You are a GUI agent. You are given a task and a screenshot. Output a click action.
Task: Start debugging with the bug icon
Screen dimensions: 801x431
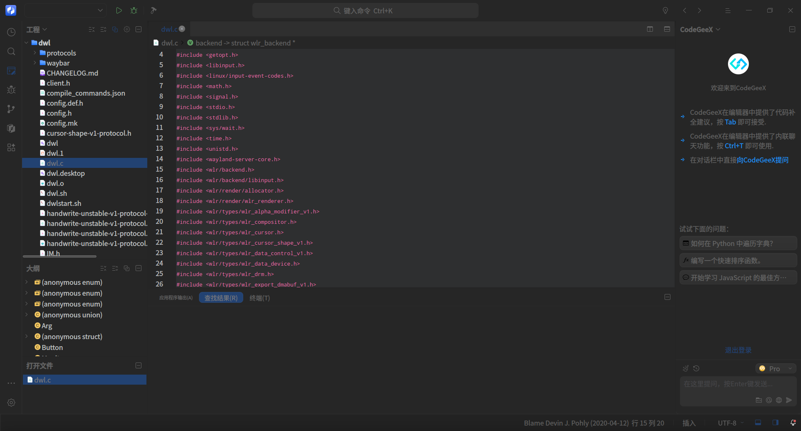[x=134, y=10]
